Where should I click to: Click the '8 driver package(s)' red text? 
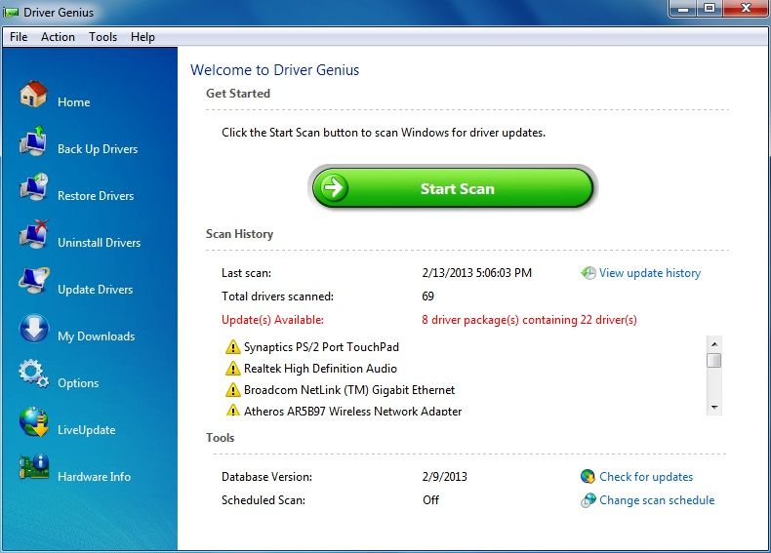(x=529, y=320)
